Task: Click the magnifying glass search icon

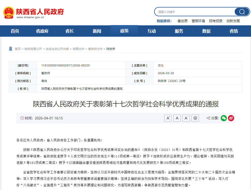Action: 242,12
